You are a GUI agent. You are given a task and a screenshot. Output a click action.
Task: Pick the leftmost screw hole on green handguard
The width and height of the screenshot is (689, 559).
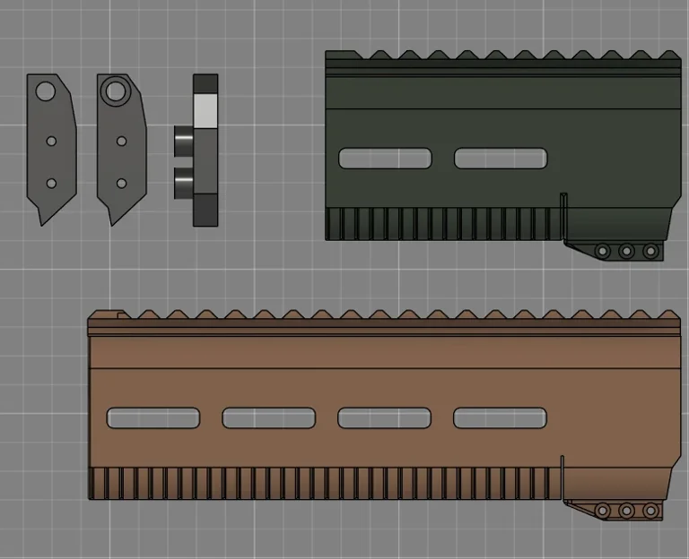tap(603, 251)
